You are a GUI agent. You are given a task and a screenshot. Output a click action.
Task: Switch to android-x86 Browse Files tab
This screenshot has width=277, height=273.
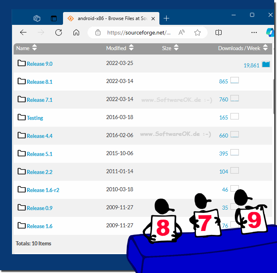pyautogui.click(x=111, y=18)
